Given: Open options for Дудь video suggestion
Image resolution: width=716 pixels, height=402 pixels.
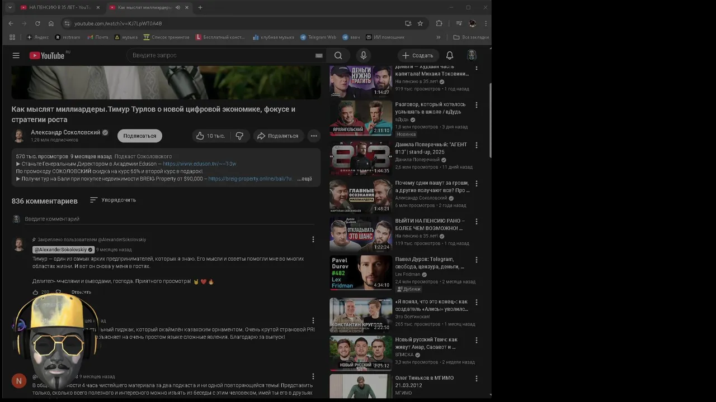Looking at the screenshot, I should tap(477, 105).
